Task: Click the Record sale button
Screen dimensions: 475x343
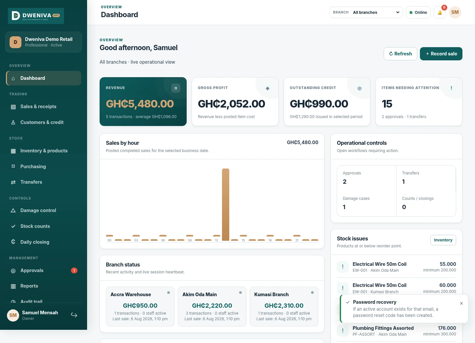Action: tap(441, 54)
